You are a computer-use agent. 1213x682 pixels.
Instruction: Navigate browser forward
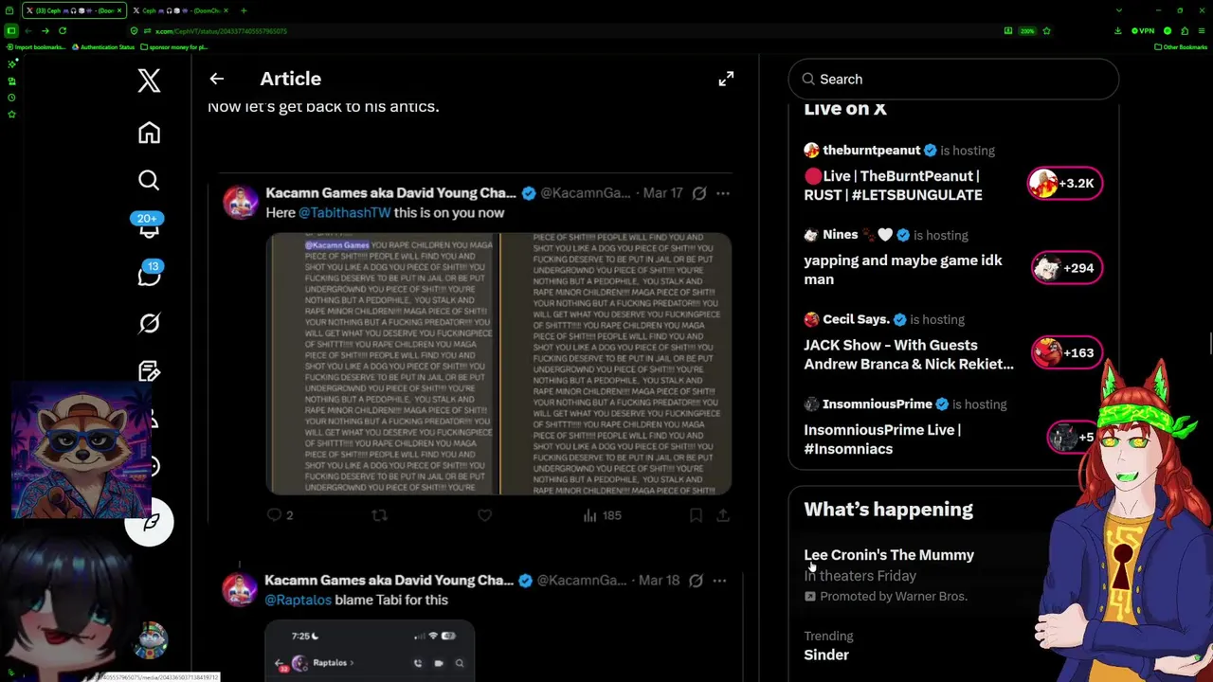click(x=45, y=30)
